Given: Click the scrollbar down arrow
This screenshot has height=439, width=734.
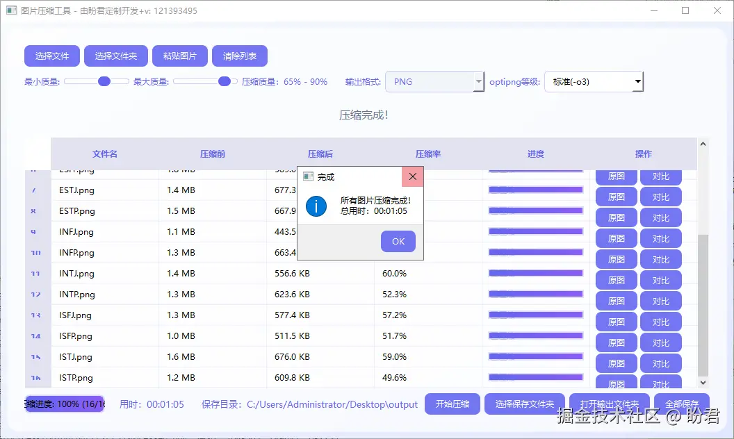Looking at the screenshot, I should [x=703, y=382].
